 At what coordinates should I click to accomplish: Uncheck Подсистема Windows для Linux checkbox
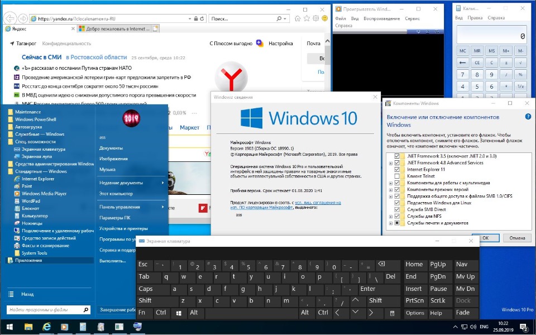[x=397, y=203]
